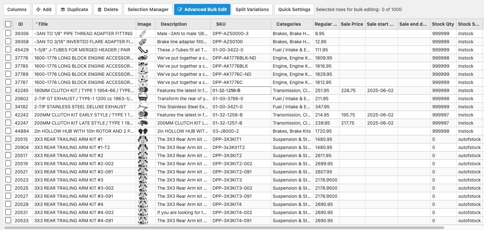Click title cell 2-TIP STAINLESS STEEL DELUXE EXHAUST
This screenshot has width=484, height=230.
click(x=84, y=107)
